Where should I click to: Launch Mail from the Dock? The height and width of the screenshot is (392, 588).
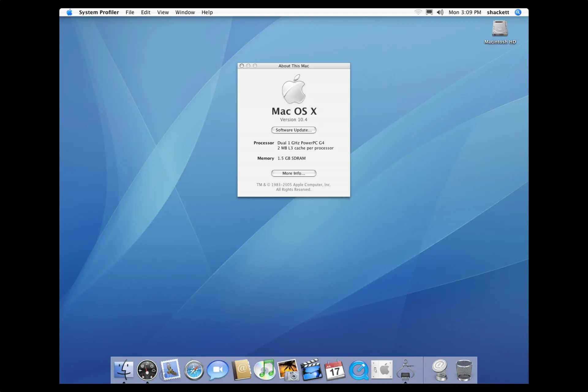coord(171,370)
